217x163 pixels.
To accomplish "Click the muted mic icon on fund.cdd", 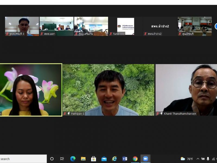I will (x=111, y=34).
